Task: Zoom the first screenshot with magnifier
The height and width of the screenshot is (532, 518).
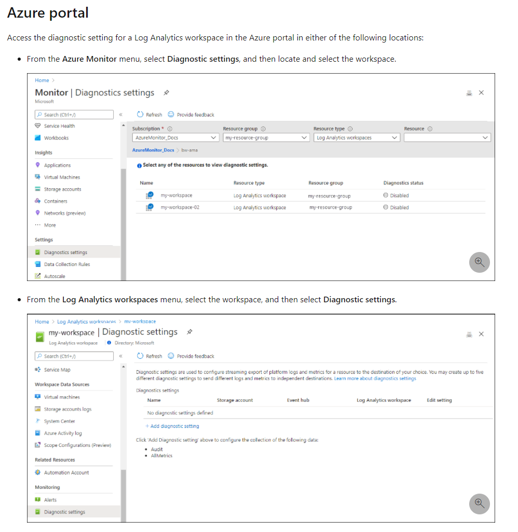Action: point(479,262)
